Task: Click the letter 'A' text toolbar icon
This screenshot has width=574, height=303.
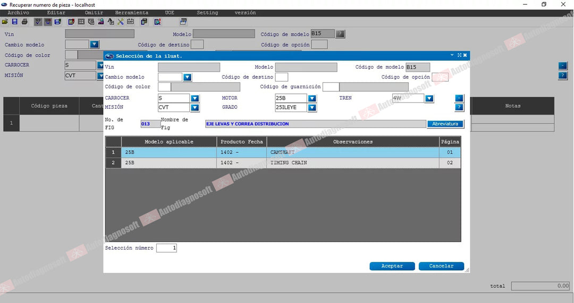Action: [x=111, y=22]
